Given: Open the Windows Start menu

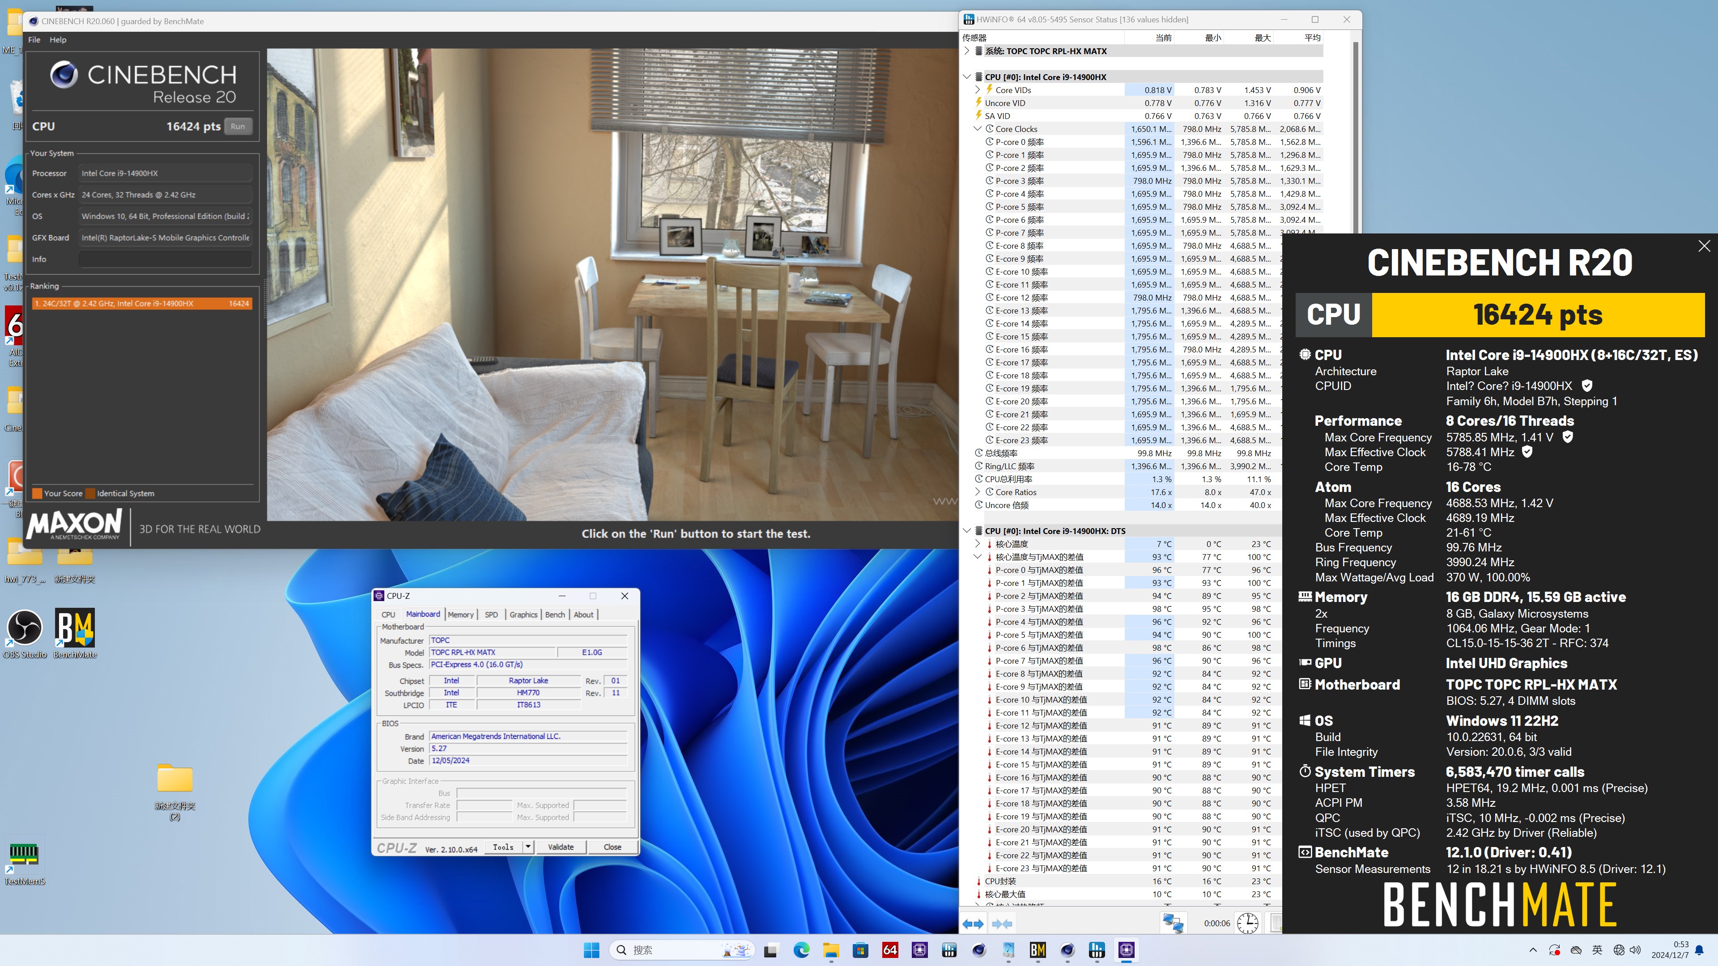Looking at the screenshot, I should point(591,950).
